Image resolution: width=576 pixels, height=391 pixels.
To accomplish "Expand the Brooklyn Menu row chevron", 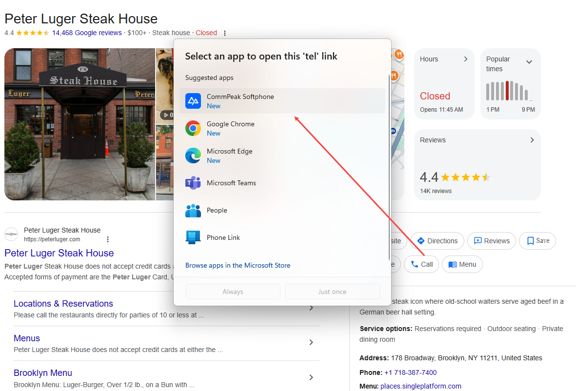I will coord(311,377).
